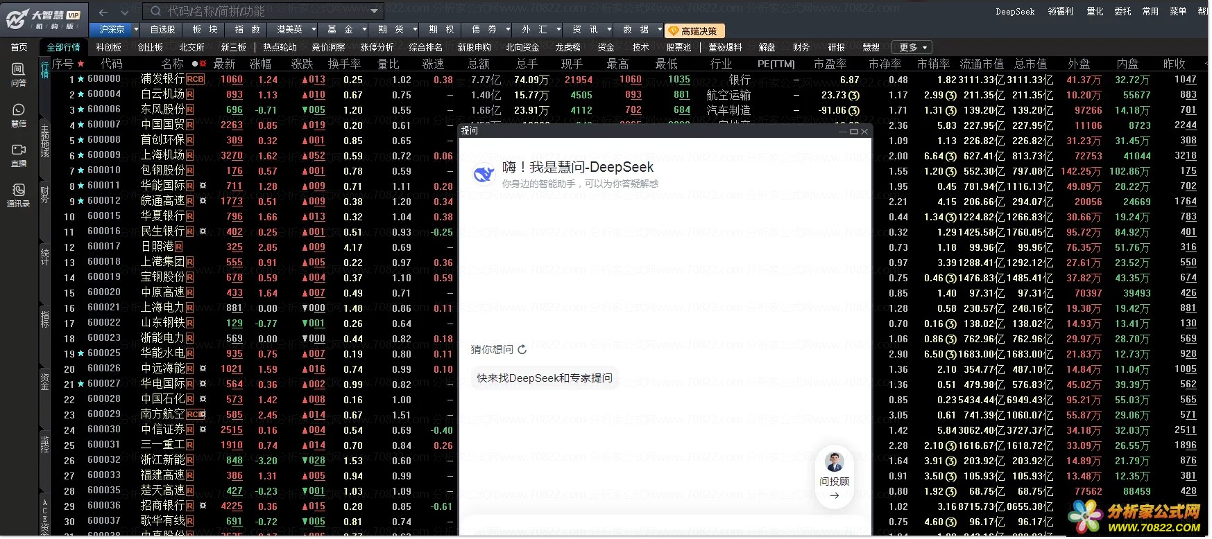Click the R badge beside 中国国贸
This screenshot has height=539, width=1212.
click(190, 125)
